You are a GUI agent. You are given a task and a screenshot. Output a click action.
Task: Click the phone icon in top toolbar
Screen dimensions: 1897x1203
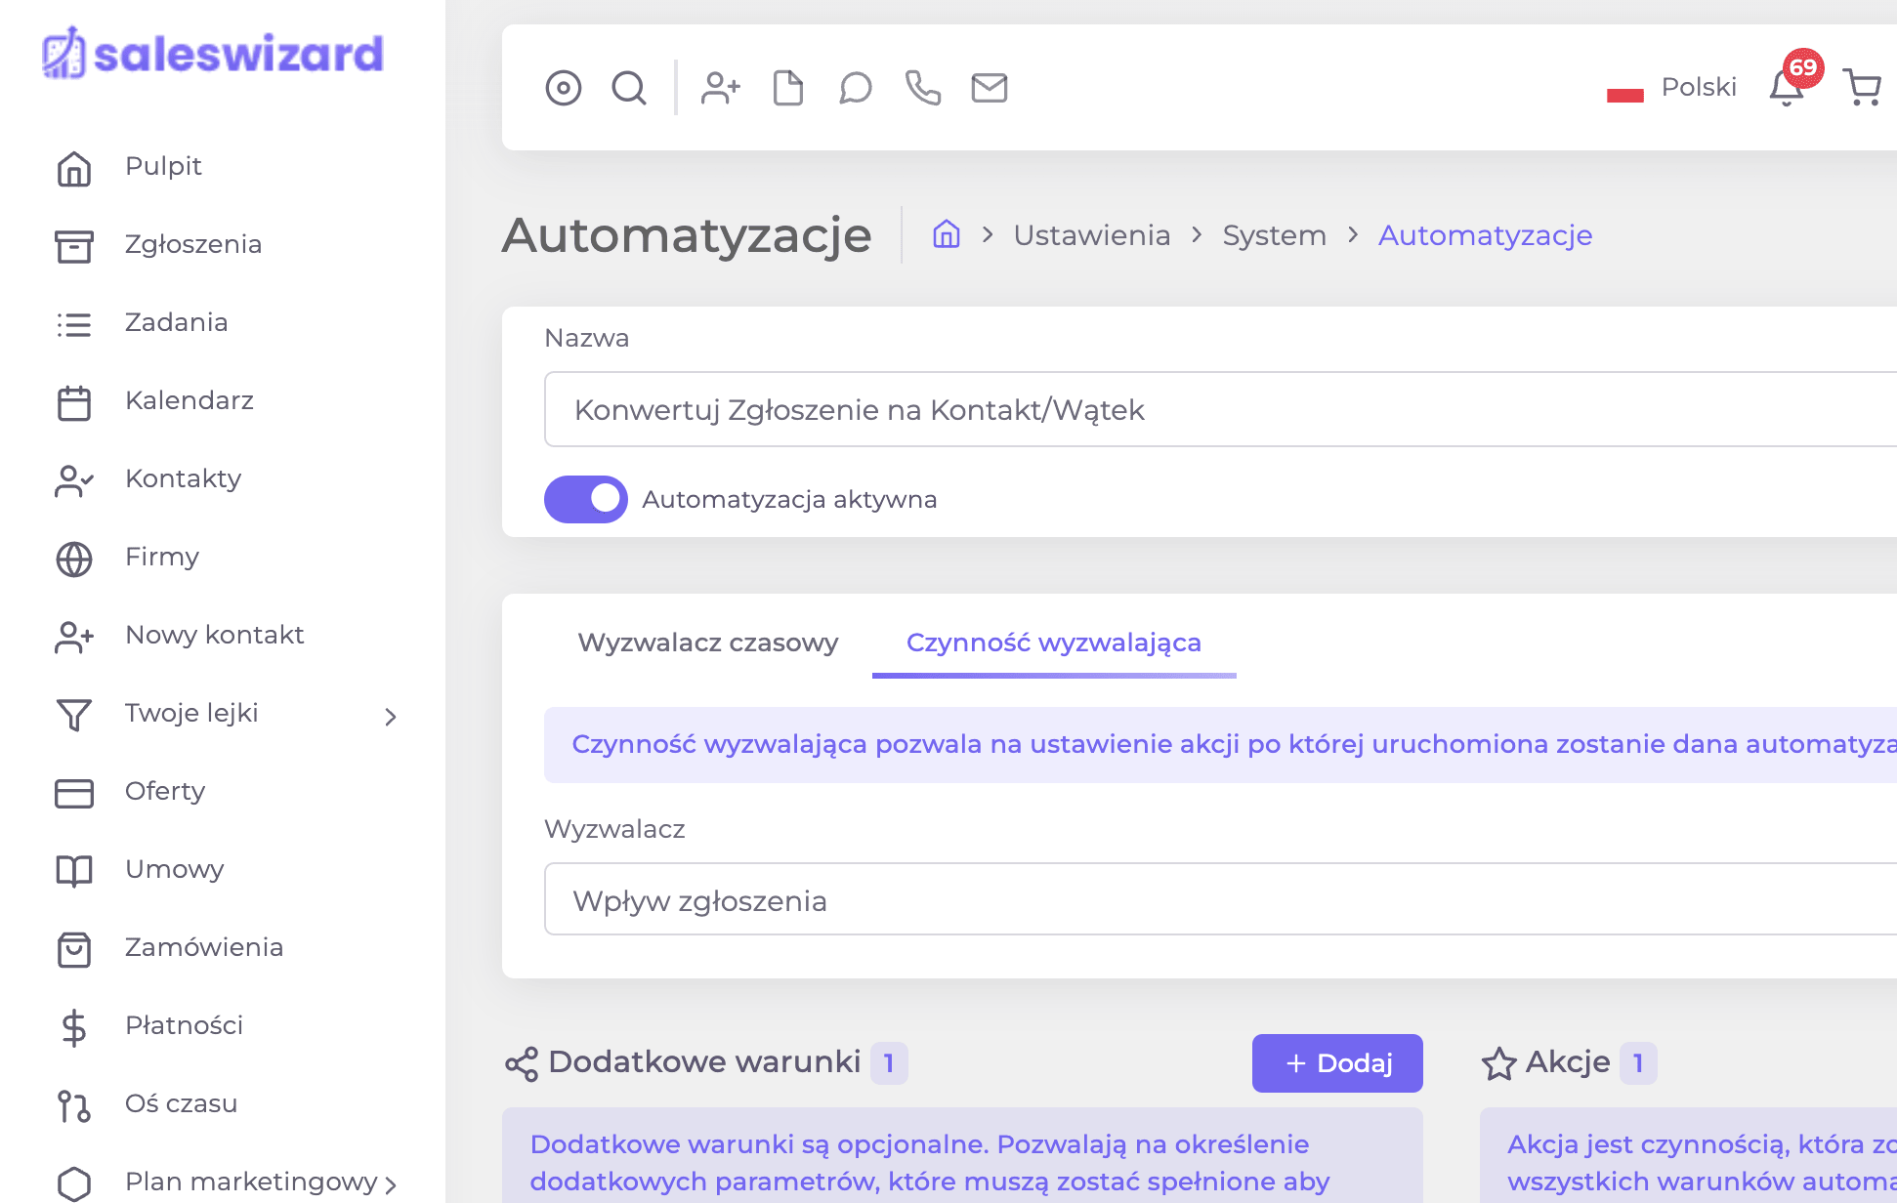click(x=923, y=88)
